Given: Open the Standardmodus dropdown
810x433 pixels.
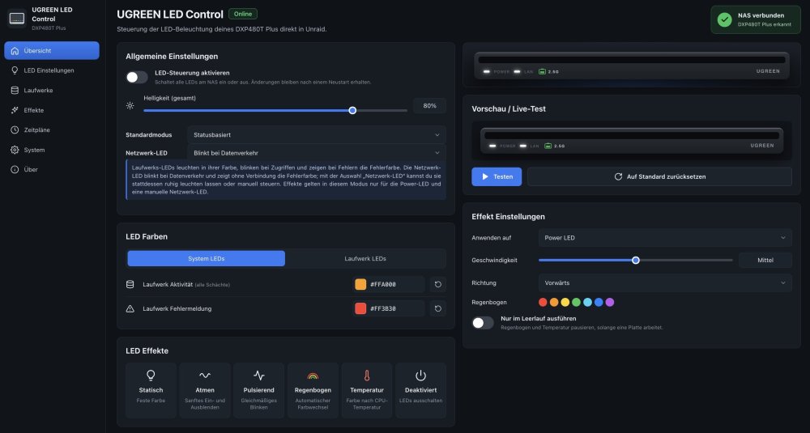Looking at the screenshot, I should tap(317, 134).
